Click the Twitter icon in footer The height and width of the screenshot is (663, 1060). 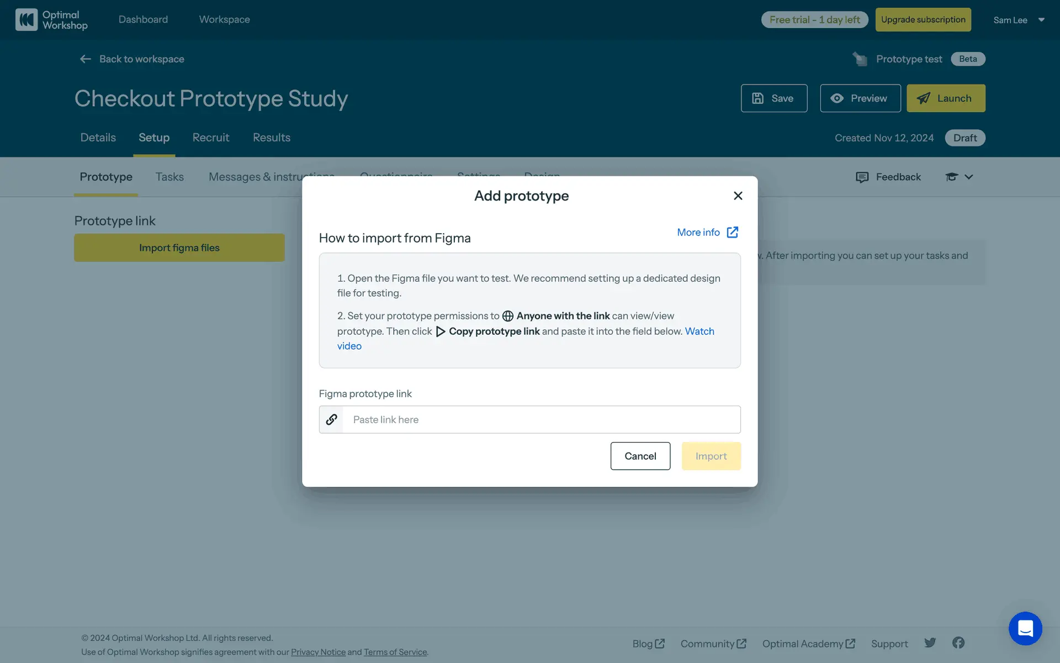(930, 643)
